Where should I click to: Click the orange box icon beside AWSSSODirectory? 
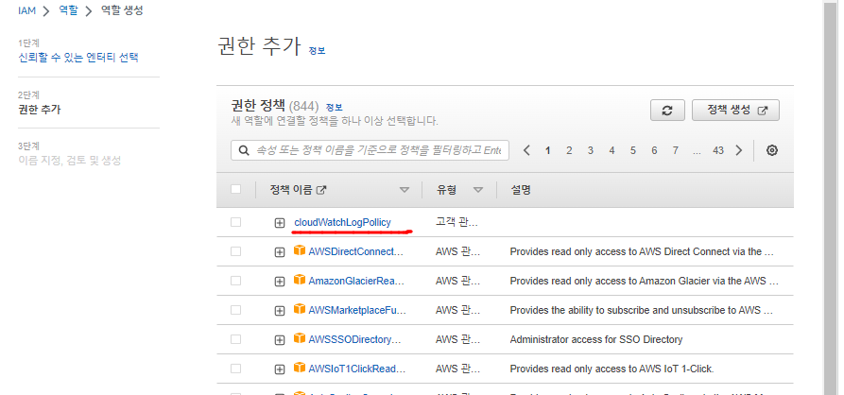coord(300,338)
